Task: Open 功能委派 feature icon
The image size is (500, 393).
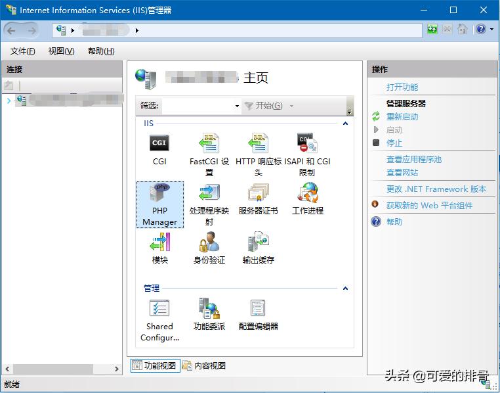Action: (209, 308)
